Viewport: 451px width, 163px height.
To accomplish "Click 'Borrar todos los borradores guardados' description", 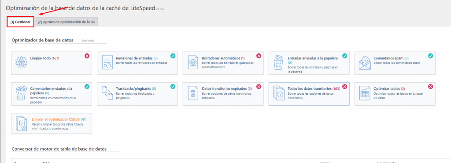I will (228, 65).
